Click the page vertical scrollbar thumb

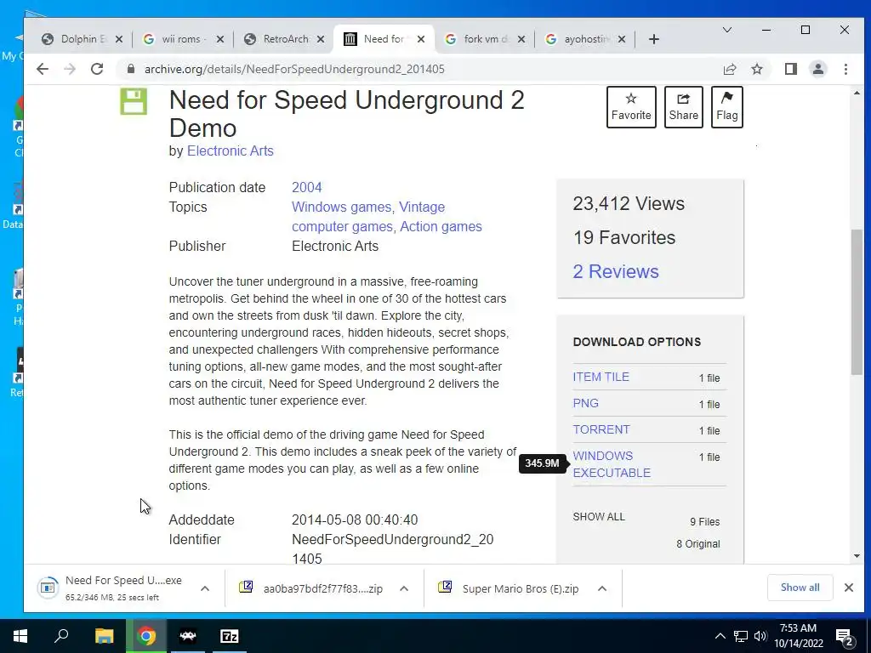tap(857, 303)
